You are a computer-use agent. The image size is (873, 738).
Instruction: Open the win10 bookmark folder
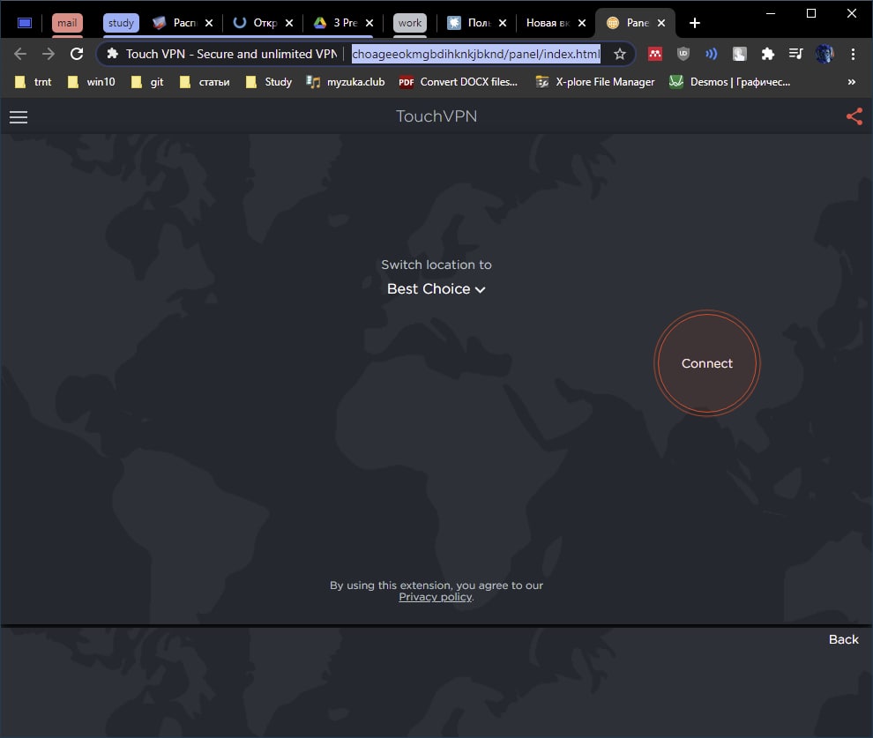91,82
